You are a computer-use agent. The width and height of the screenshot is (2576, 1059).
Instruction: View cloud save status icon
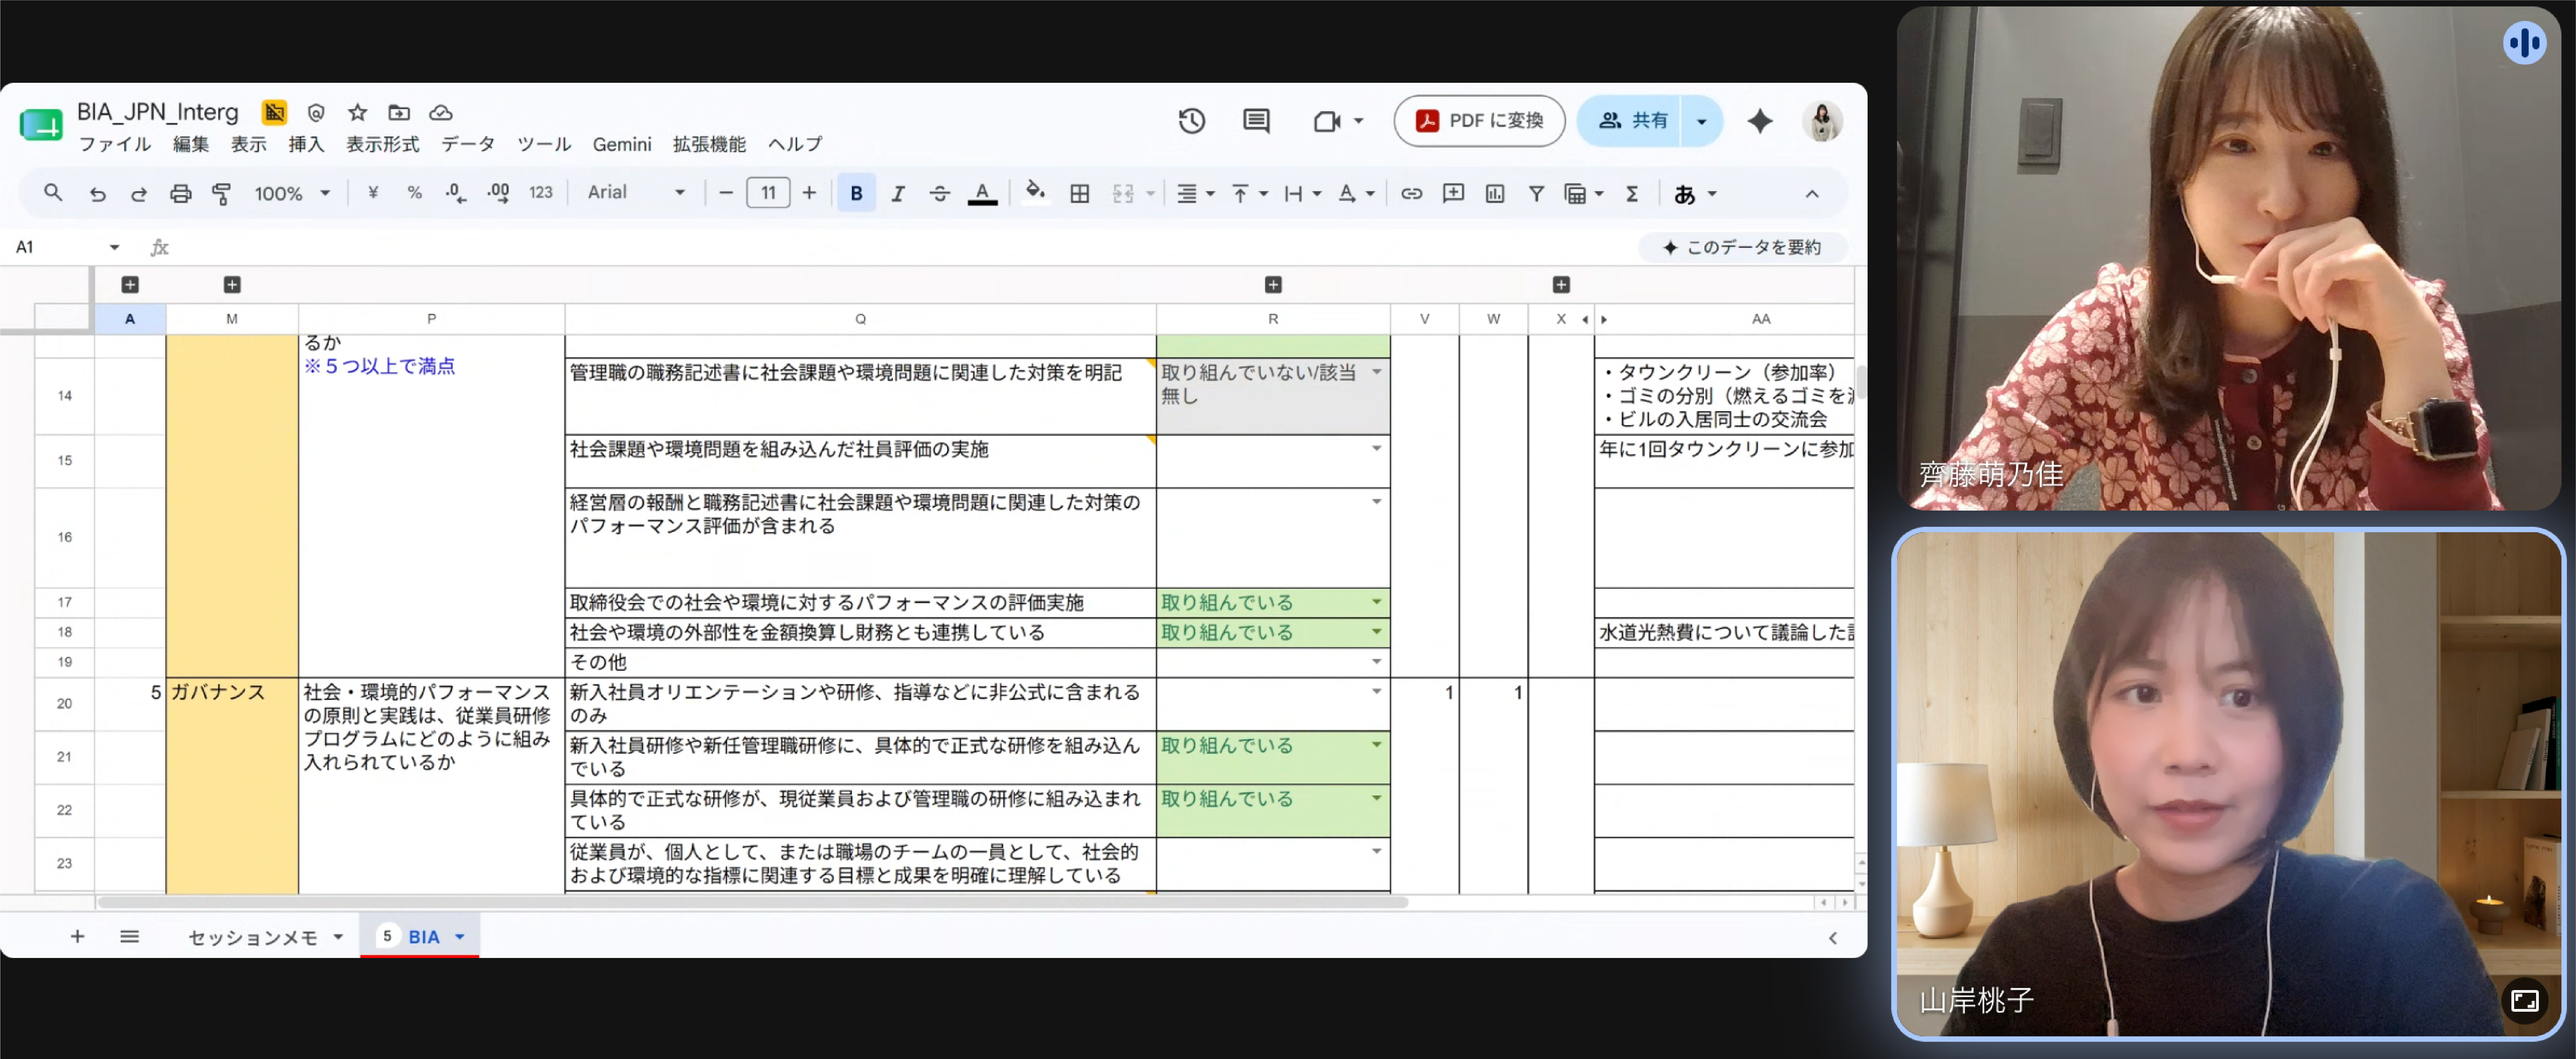[x=441, y=113]
